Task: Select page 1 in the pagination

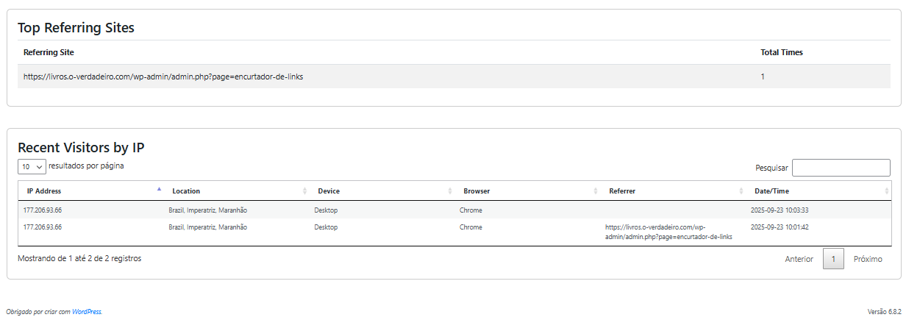Action: 833,259
